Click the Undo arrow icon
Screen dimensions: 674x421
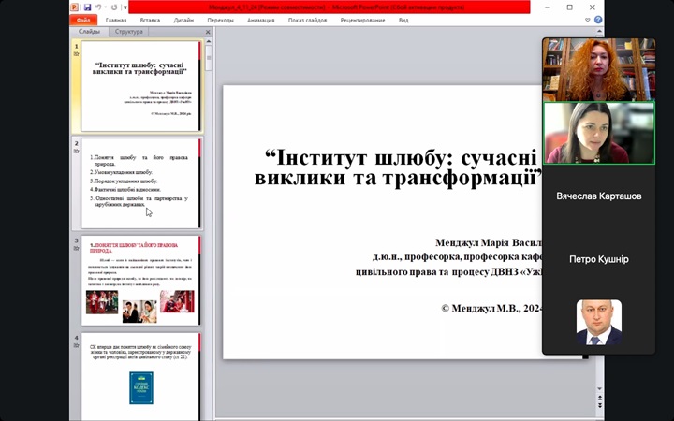coord(98,7)
